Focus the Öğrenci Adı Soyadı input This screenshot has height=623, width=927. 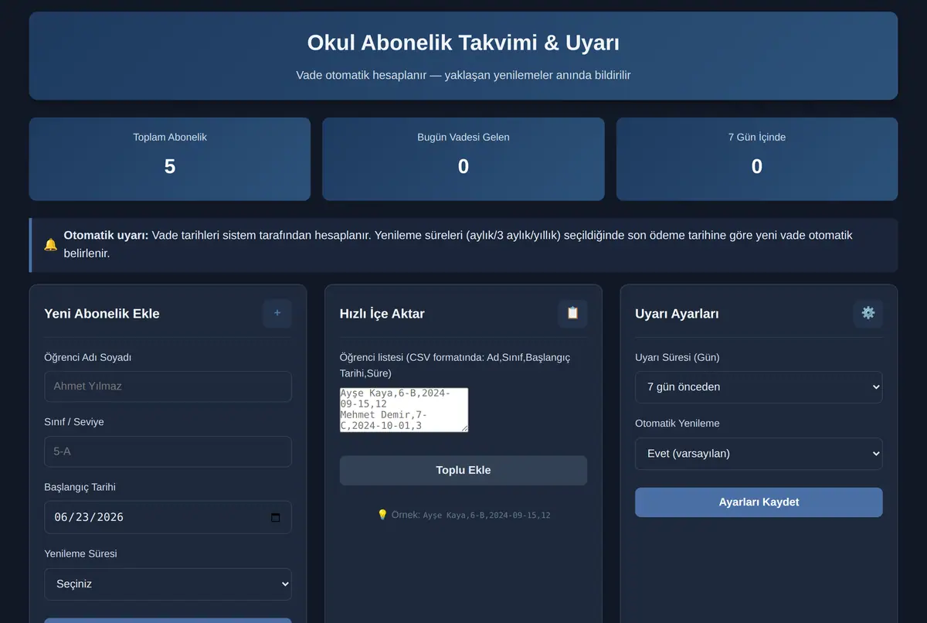coord(168,386)
